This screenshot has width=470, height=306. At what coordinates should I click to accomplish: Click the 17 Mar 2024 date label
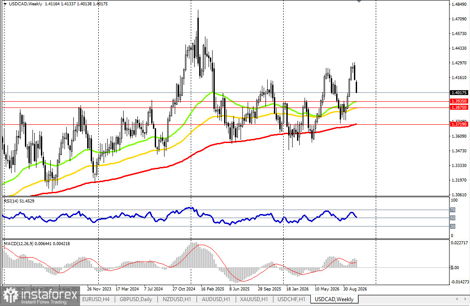click(127, 289)
